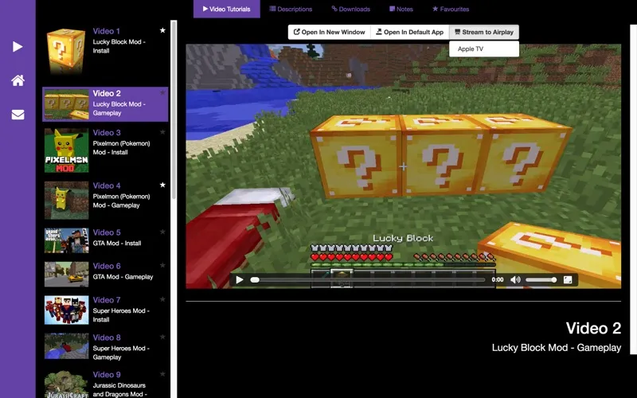This screenshot has width=637, height=398.
Task: Click 'GTA Mod - Gameplay' description text
Action: [123, 276]
